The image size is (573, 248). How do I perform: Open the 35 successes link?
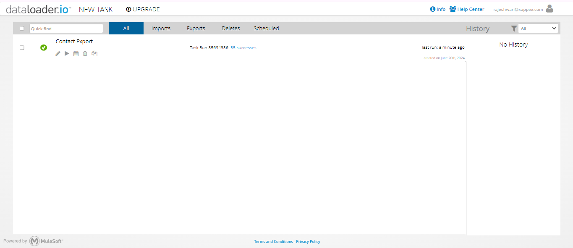tap(243, 47)
